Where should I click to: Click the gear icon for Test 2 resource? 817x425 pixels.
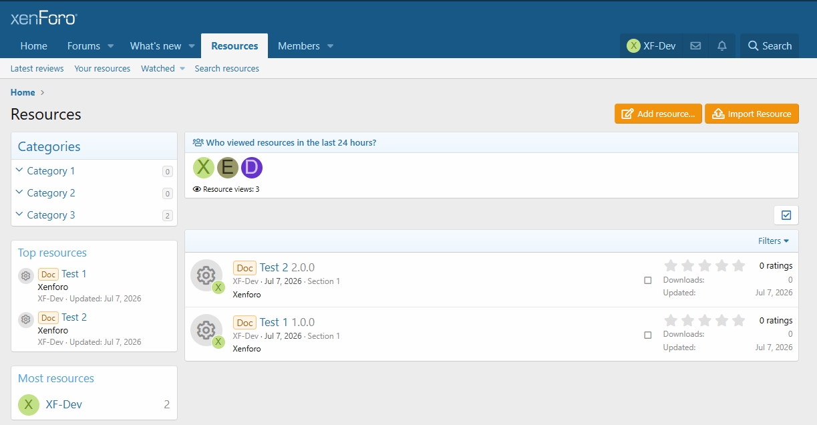coord(206,275)
